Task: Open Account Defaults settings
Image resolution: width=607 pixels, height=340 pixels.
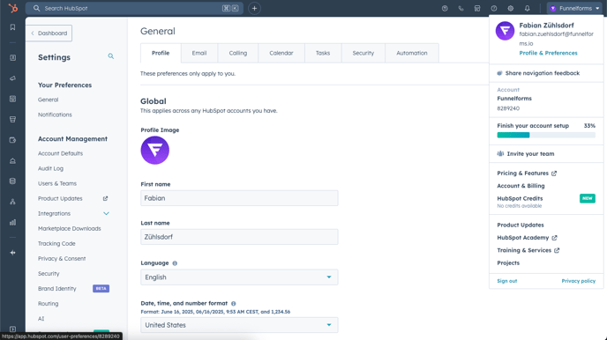Action: tap(60, 153)
